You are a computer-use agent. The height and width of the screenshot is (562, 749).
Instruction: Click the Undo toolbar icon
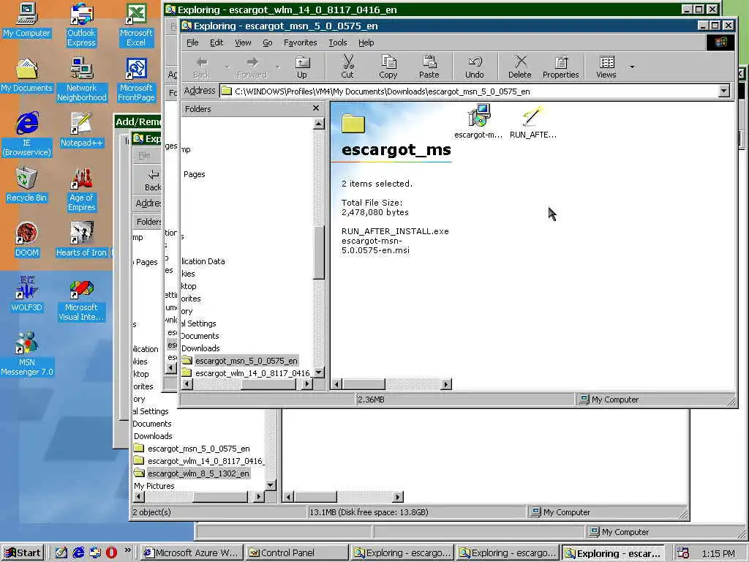474,66
